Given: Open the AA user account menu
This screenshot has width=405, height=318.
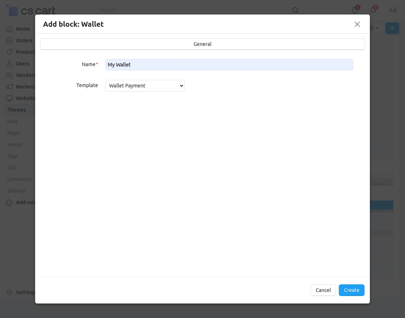Looking at the screenshot, I should pos(393,10).
